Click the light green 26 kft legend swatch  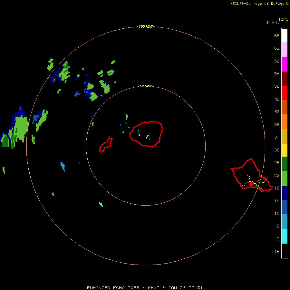[285, 179]
